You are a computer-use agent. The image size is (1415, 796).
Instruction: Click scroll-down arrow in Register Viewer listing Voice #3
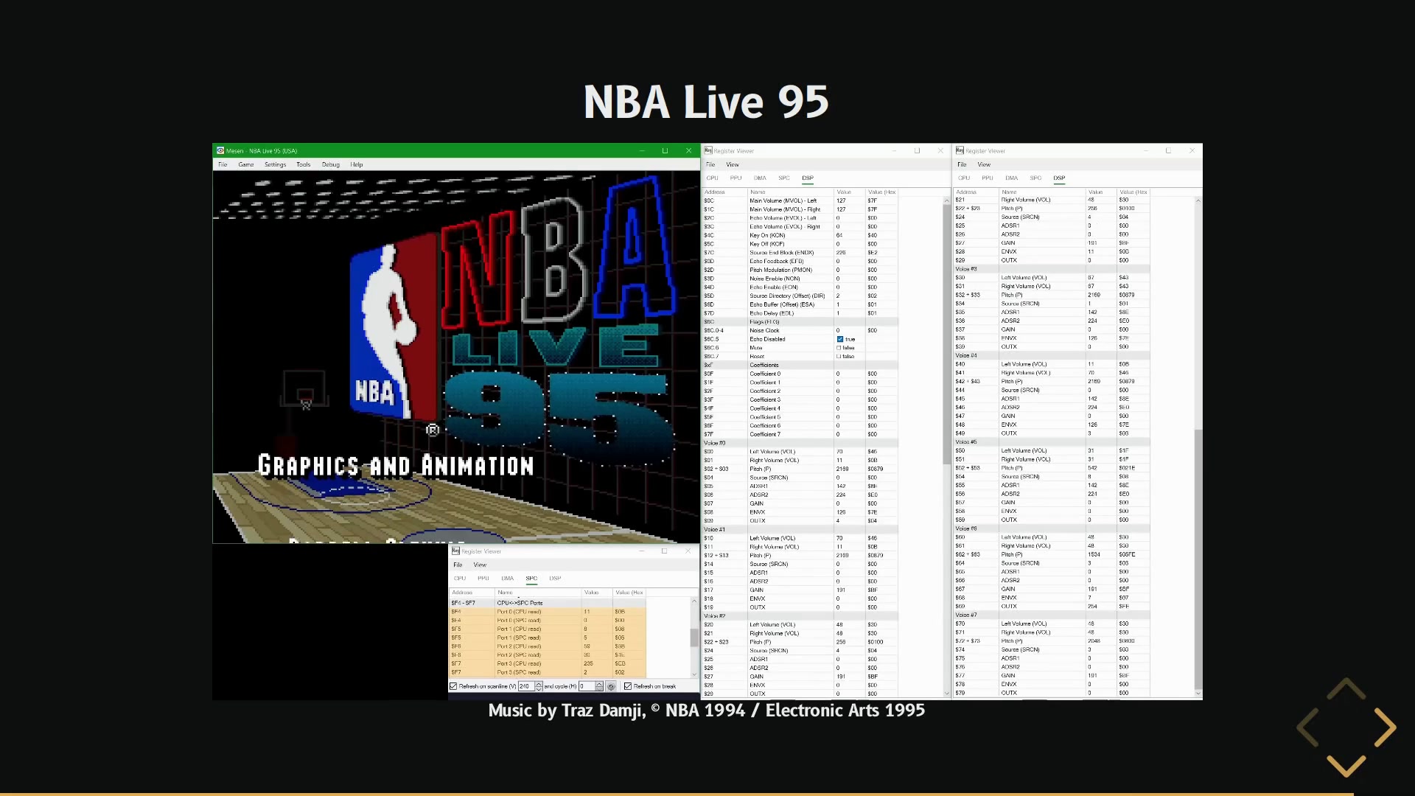click(x=1198, y=694)
